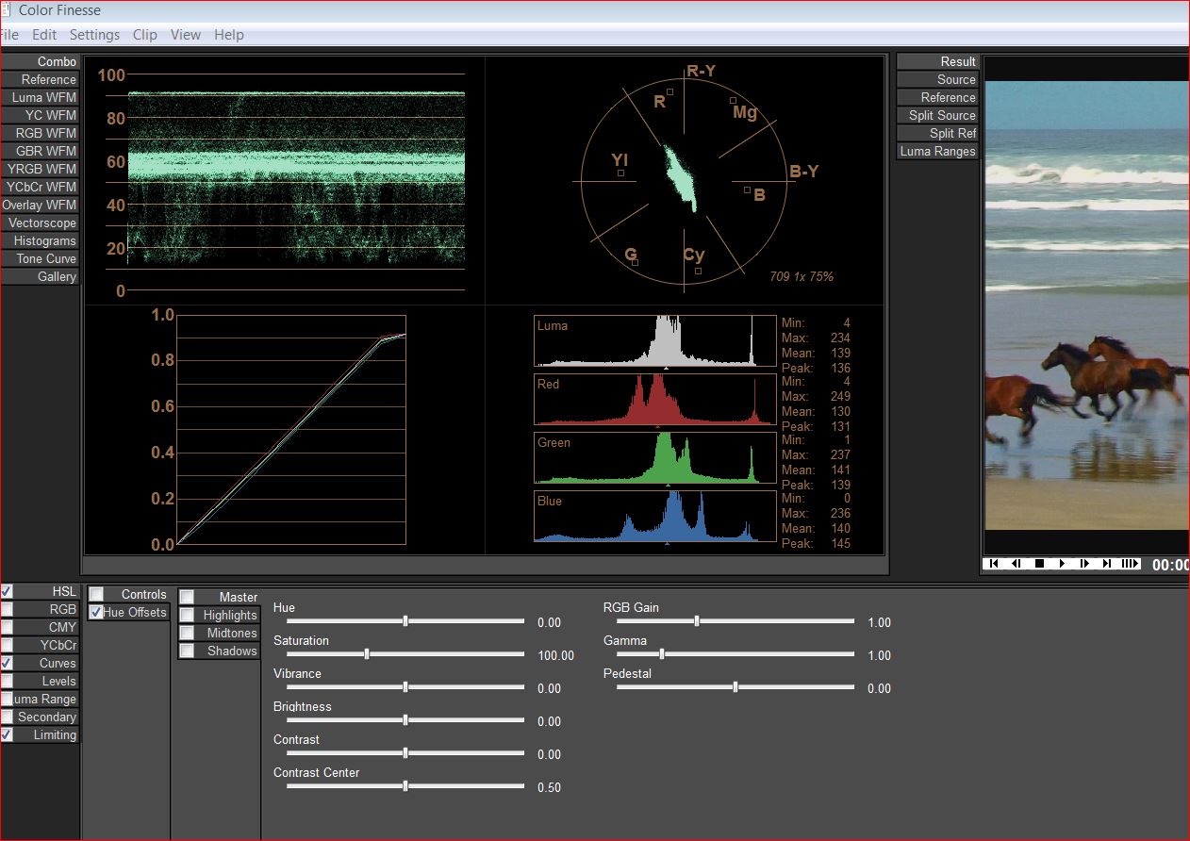Go to the last frame of clip

[x=1107, y=564]
